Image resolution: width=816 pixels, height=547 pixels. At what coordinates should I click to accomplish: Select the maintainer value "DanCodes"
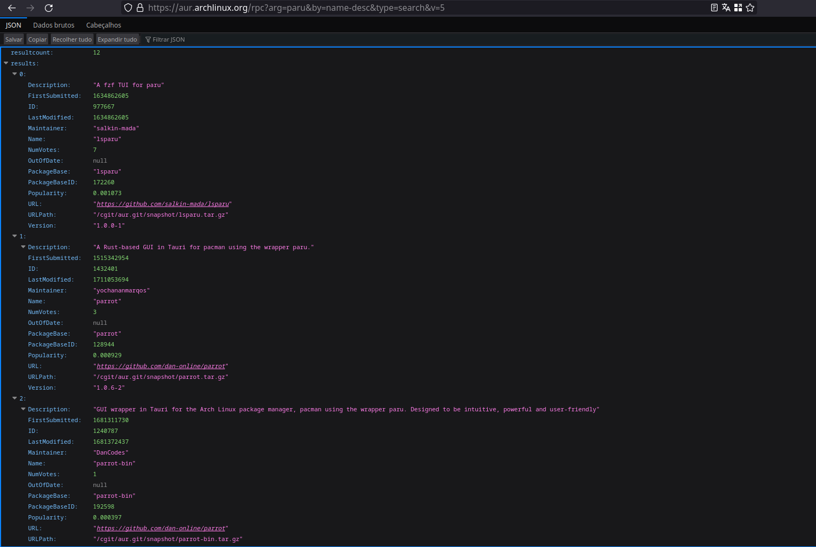tap(111, 452)
